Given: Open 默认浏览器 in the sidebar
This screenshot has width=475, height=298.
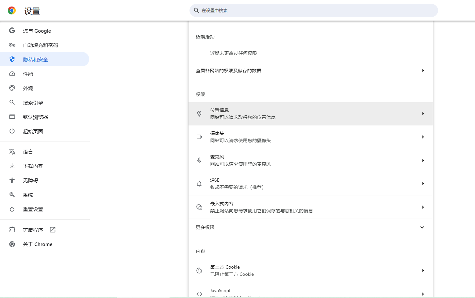Looking at the screenshot, I should point(45,117).
